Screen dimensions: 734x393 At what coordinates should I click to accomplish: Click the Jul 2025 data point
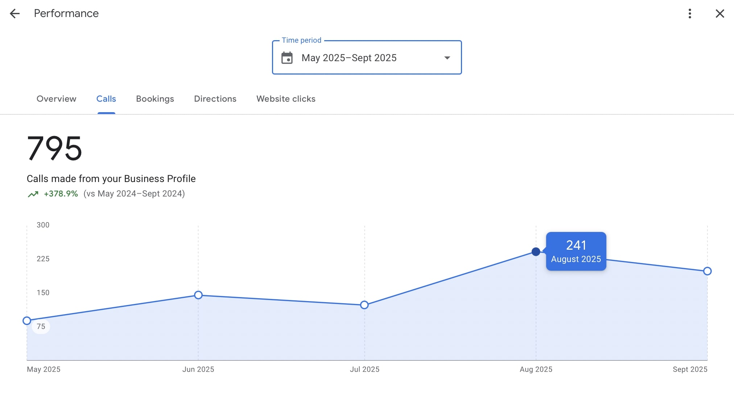click(364, 305)
